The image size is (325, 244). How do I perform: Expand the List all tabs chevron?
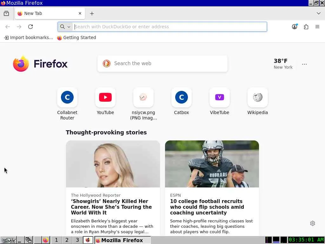319,13
